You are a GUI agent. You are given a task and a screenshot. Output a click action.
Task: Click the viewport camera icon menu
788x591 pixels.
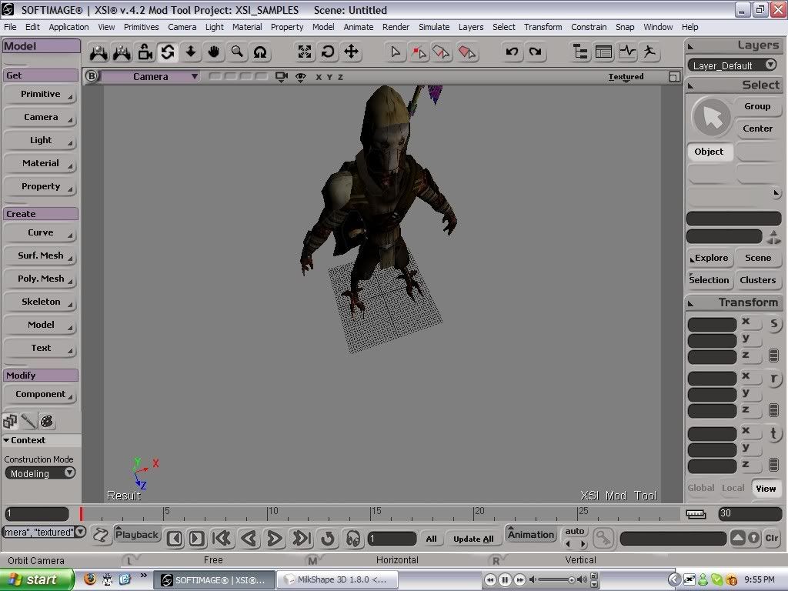pos(282,76)
